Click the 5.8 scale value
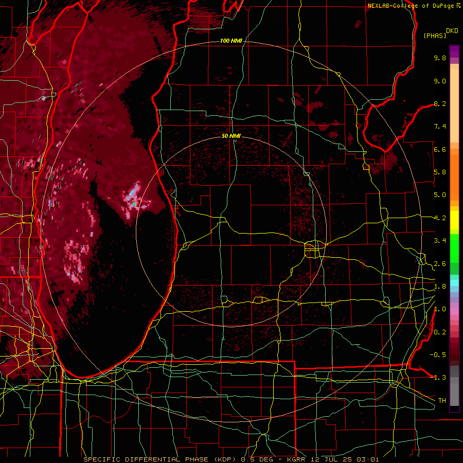The image size is (463, 463). [440, 172]
